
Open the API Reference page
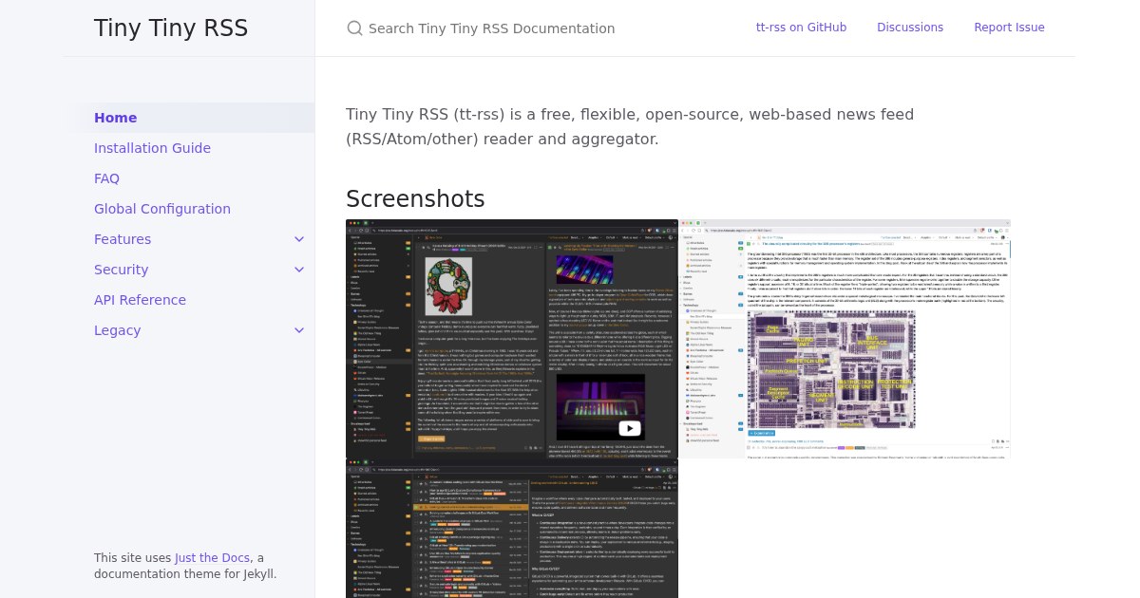(x=140, y=300)
